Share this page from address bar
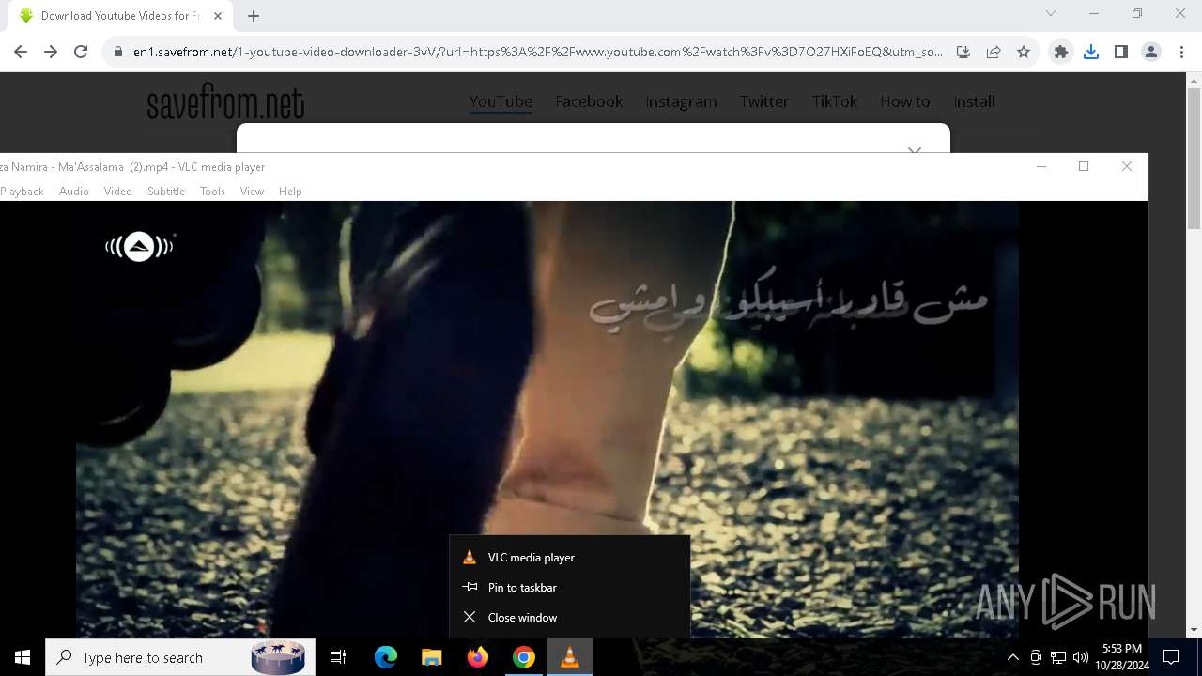This screenshot has height=676, width=1202. [x=994, y=52]
